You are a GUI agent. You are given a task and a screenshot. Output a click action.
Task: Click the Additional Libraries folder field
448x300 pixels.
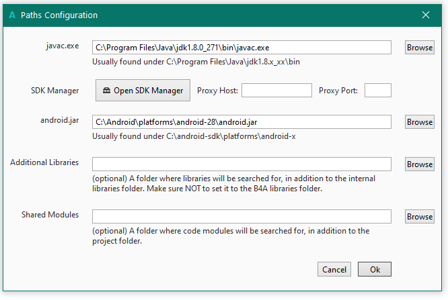(x=241, y=164)
